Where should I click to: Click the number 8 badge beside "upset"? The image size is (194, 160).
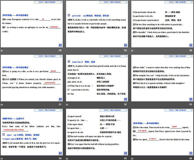click(x=4, y=135)
